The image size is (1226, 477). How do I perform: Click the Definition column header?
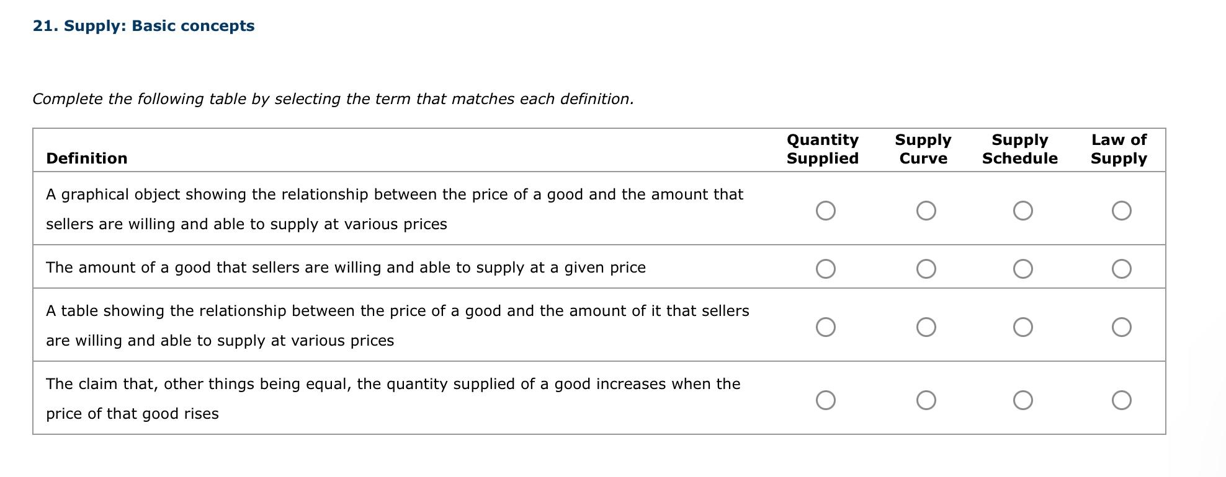pos(87,159)
